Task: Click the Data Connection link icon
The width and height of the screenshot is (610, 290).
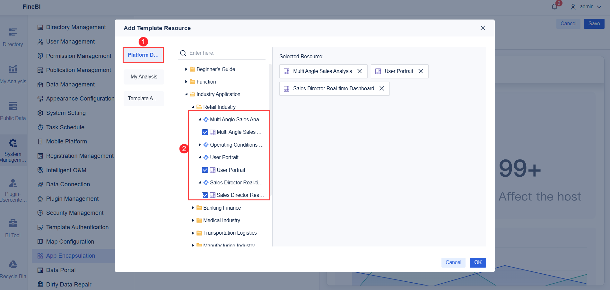Action: point(40,184)
